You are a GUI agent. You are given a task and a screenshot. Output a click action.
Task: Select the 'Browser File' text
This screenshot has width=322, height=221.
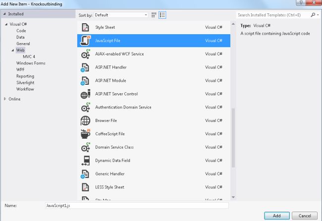coord(106,120)
